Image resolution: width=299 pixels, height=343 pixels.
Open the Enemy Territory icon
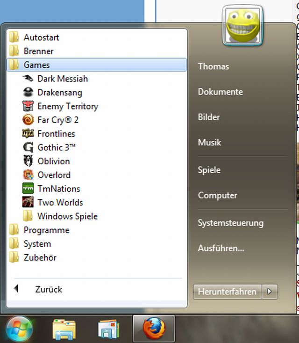pos(28,106)
